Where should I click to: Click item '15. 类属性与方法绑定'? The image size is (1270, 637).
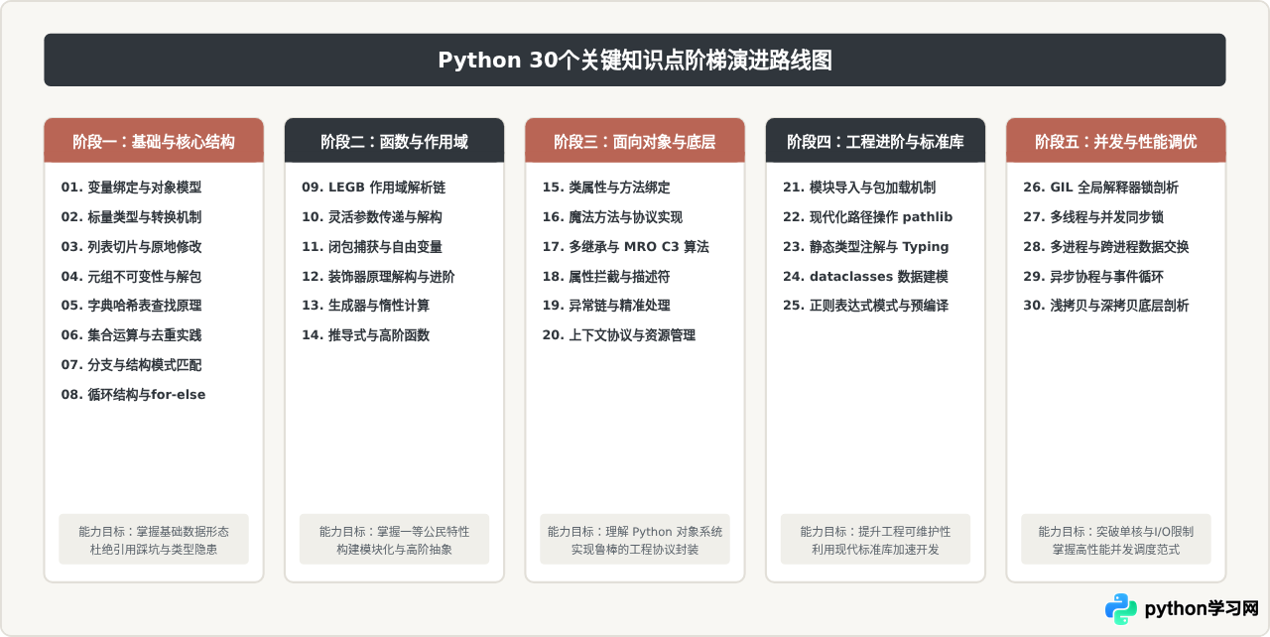point(606,187)
